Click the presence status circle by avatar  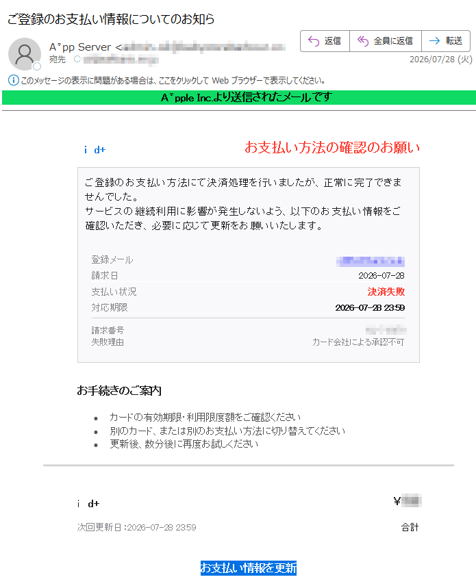tap(37, 66)
